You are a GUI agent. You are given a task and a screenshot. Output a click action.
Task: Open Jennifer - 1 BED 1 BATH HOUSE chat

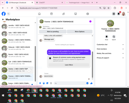click(x=17, y=27)
